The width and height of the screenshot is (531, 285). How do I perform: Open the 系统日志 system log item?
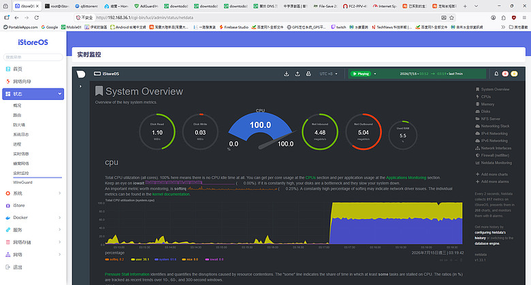pyautogui.click(x=21, y=135)
